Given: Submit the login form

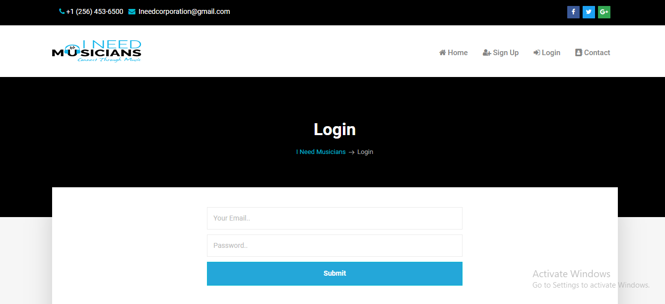Looking at the screenshot, I should click(x=334, y=274).
